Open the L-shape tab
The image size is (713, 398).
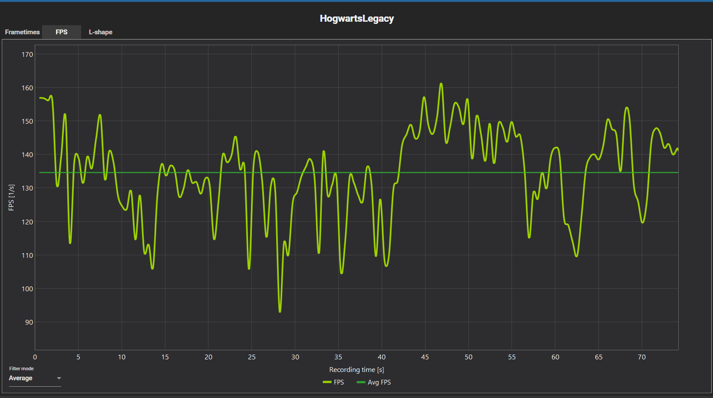101,32
